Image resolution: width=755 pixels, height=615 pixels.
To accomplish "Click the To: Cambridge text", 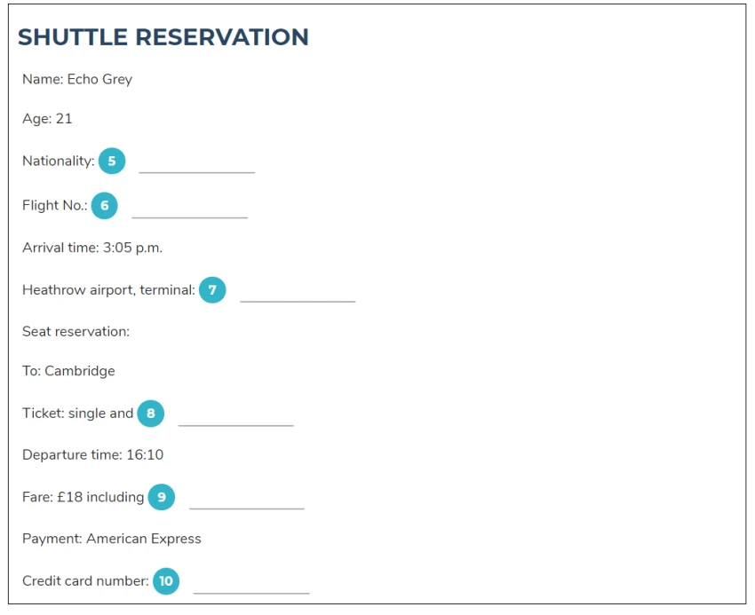I will click(68, 371).
